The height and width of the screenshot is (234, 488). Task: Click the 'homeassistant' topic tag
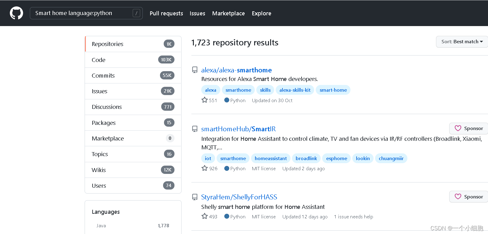point(270,158)
